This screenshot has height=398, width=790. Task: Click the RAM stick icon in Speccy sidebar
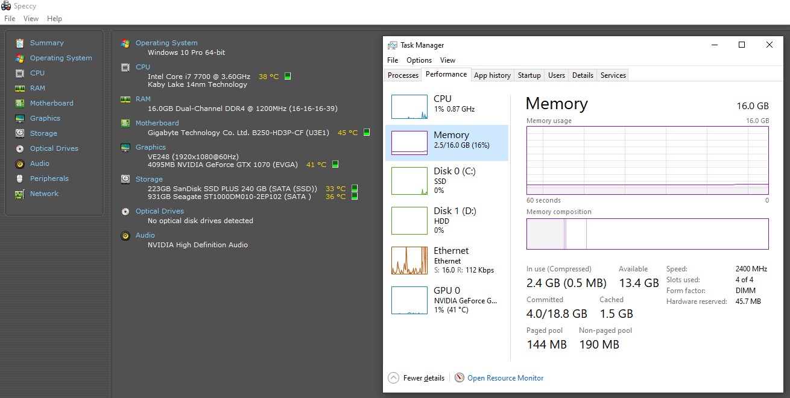click(20, 88)
